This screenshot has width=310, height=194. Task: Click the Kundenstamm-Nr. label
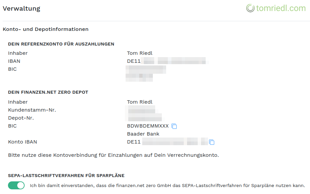(x=32, y=110)
